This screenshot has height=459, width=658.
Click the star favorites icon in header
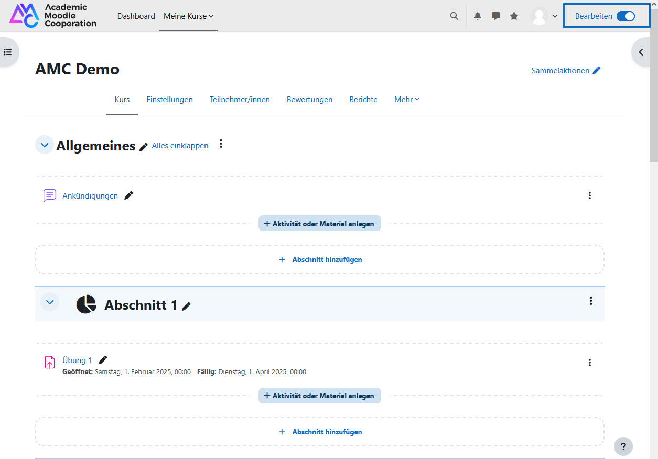[x=514, y=16]
